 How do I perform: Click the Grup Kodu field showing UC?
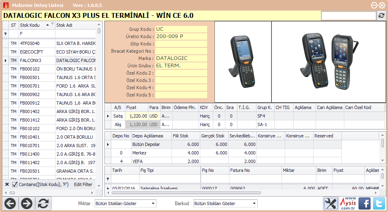(x=181, y=29)
